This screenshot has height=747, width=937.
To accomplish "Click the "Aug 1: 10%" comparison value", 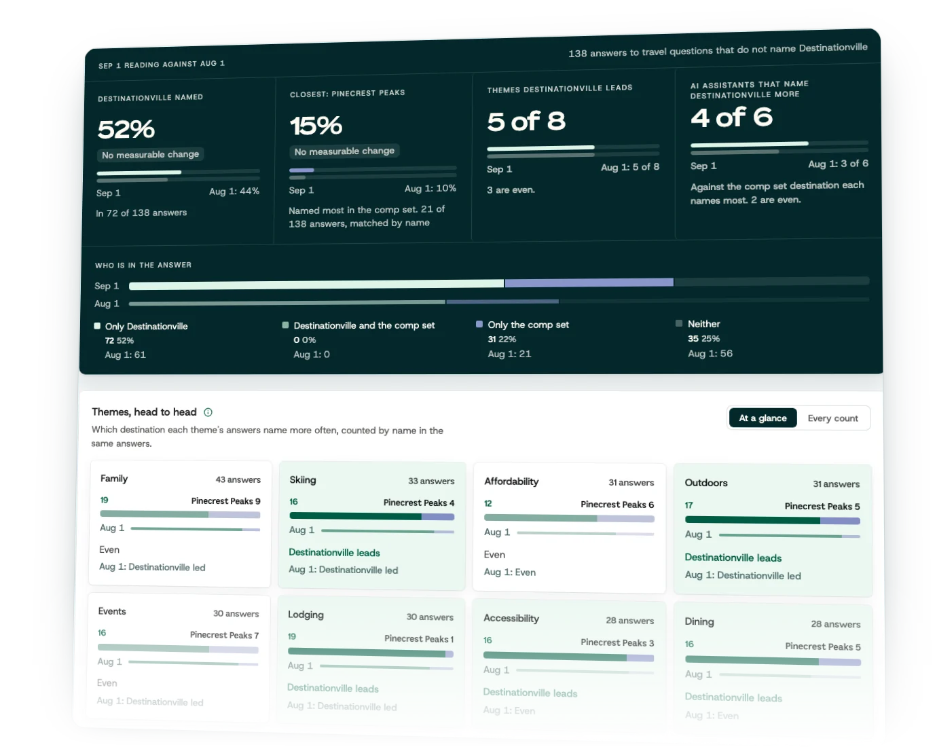I will [430, 188].
